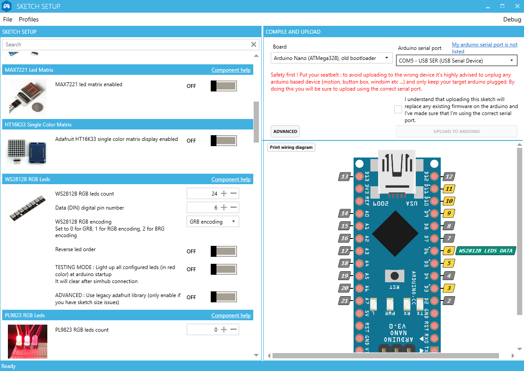This screenshot has width=524, height=371.
Task: Decrement Data DIN digital pin number
Action: point(234,207)
